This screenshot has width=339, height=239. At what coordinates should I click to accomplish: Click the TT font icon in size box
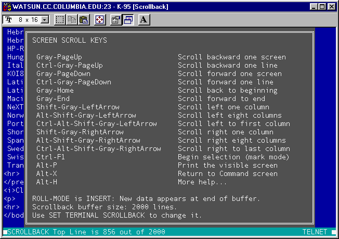pos(8,20)
